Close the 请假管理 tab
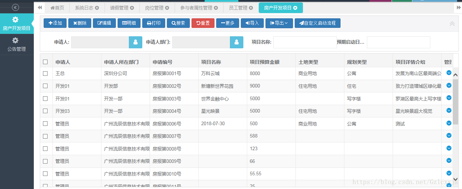Screen dimensions: 462x189 [132, 8]
